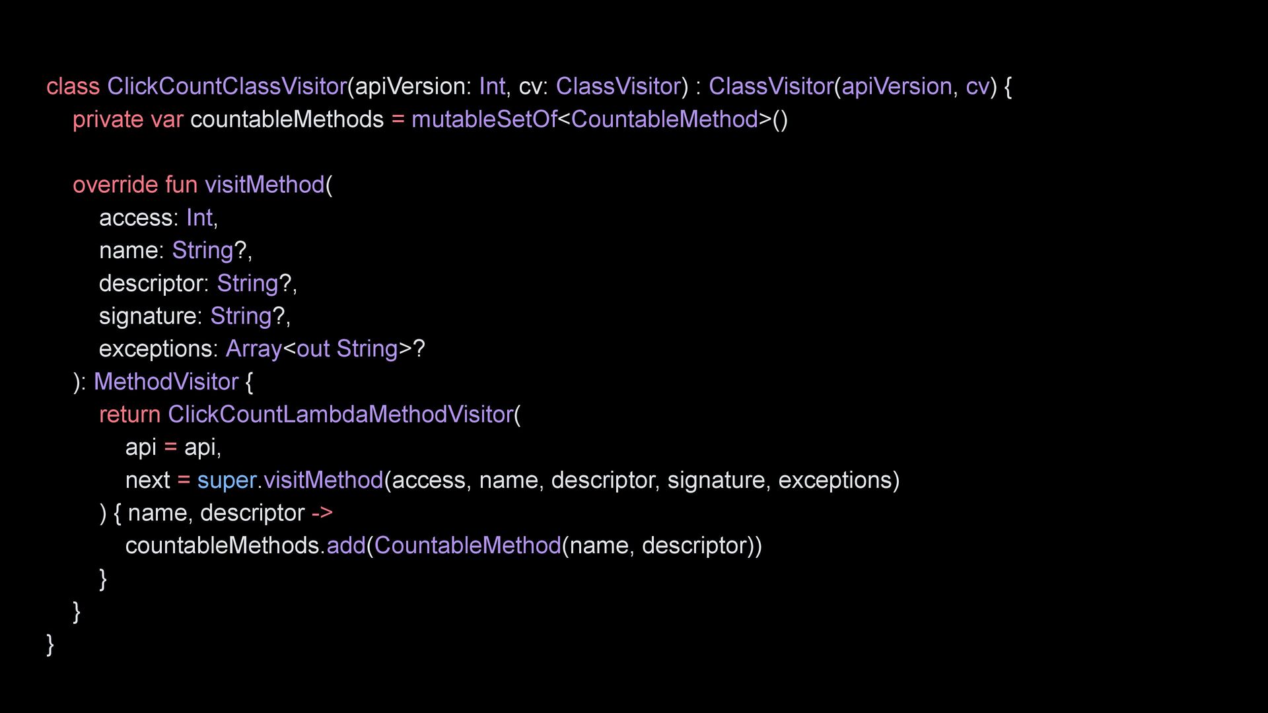Image resolution: width=1268 pixels, height=713 pixels.
Task: Click the MethodVisitor return type
Action: (x=166, y=382)
